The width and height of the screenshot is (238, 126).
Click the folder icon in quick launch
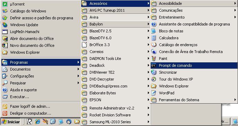pyautogui.click(x=77, y=122)
